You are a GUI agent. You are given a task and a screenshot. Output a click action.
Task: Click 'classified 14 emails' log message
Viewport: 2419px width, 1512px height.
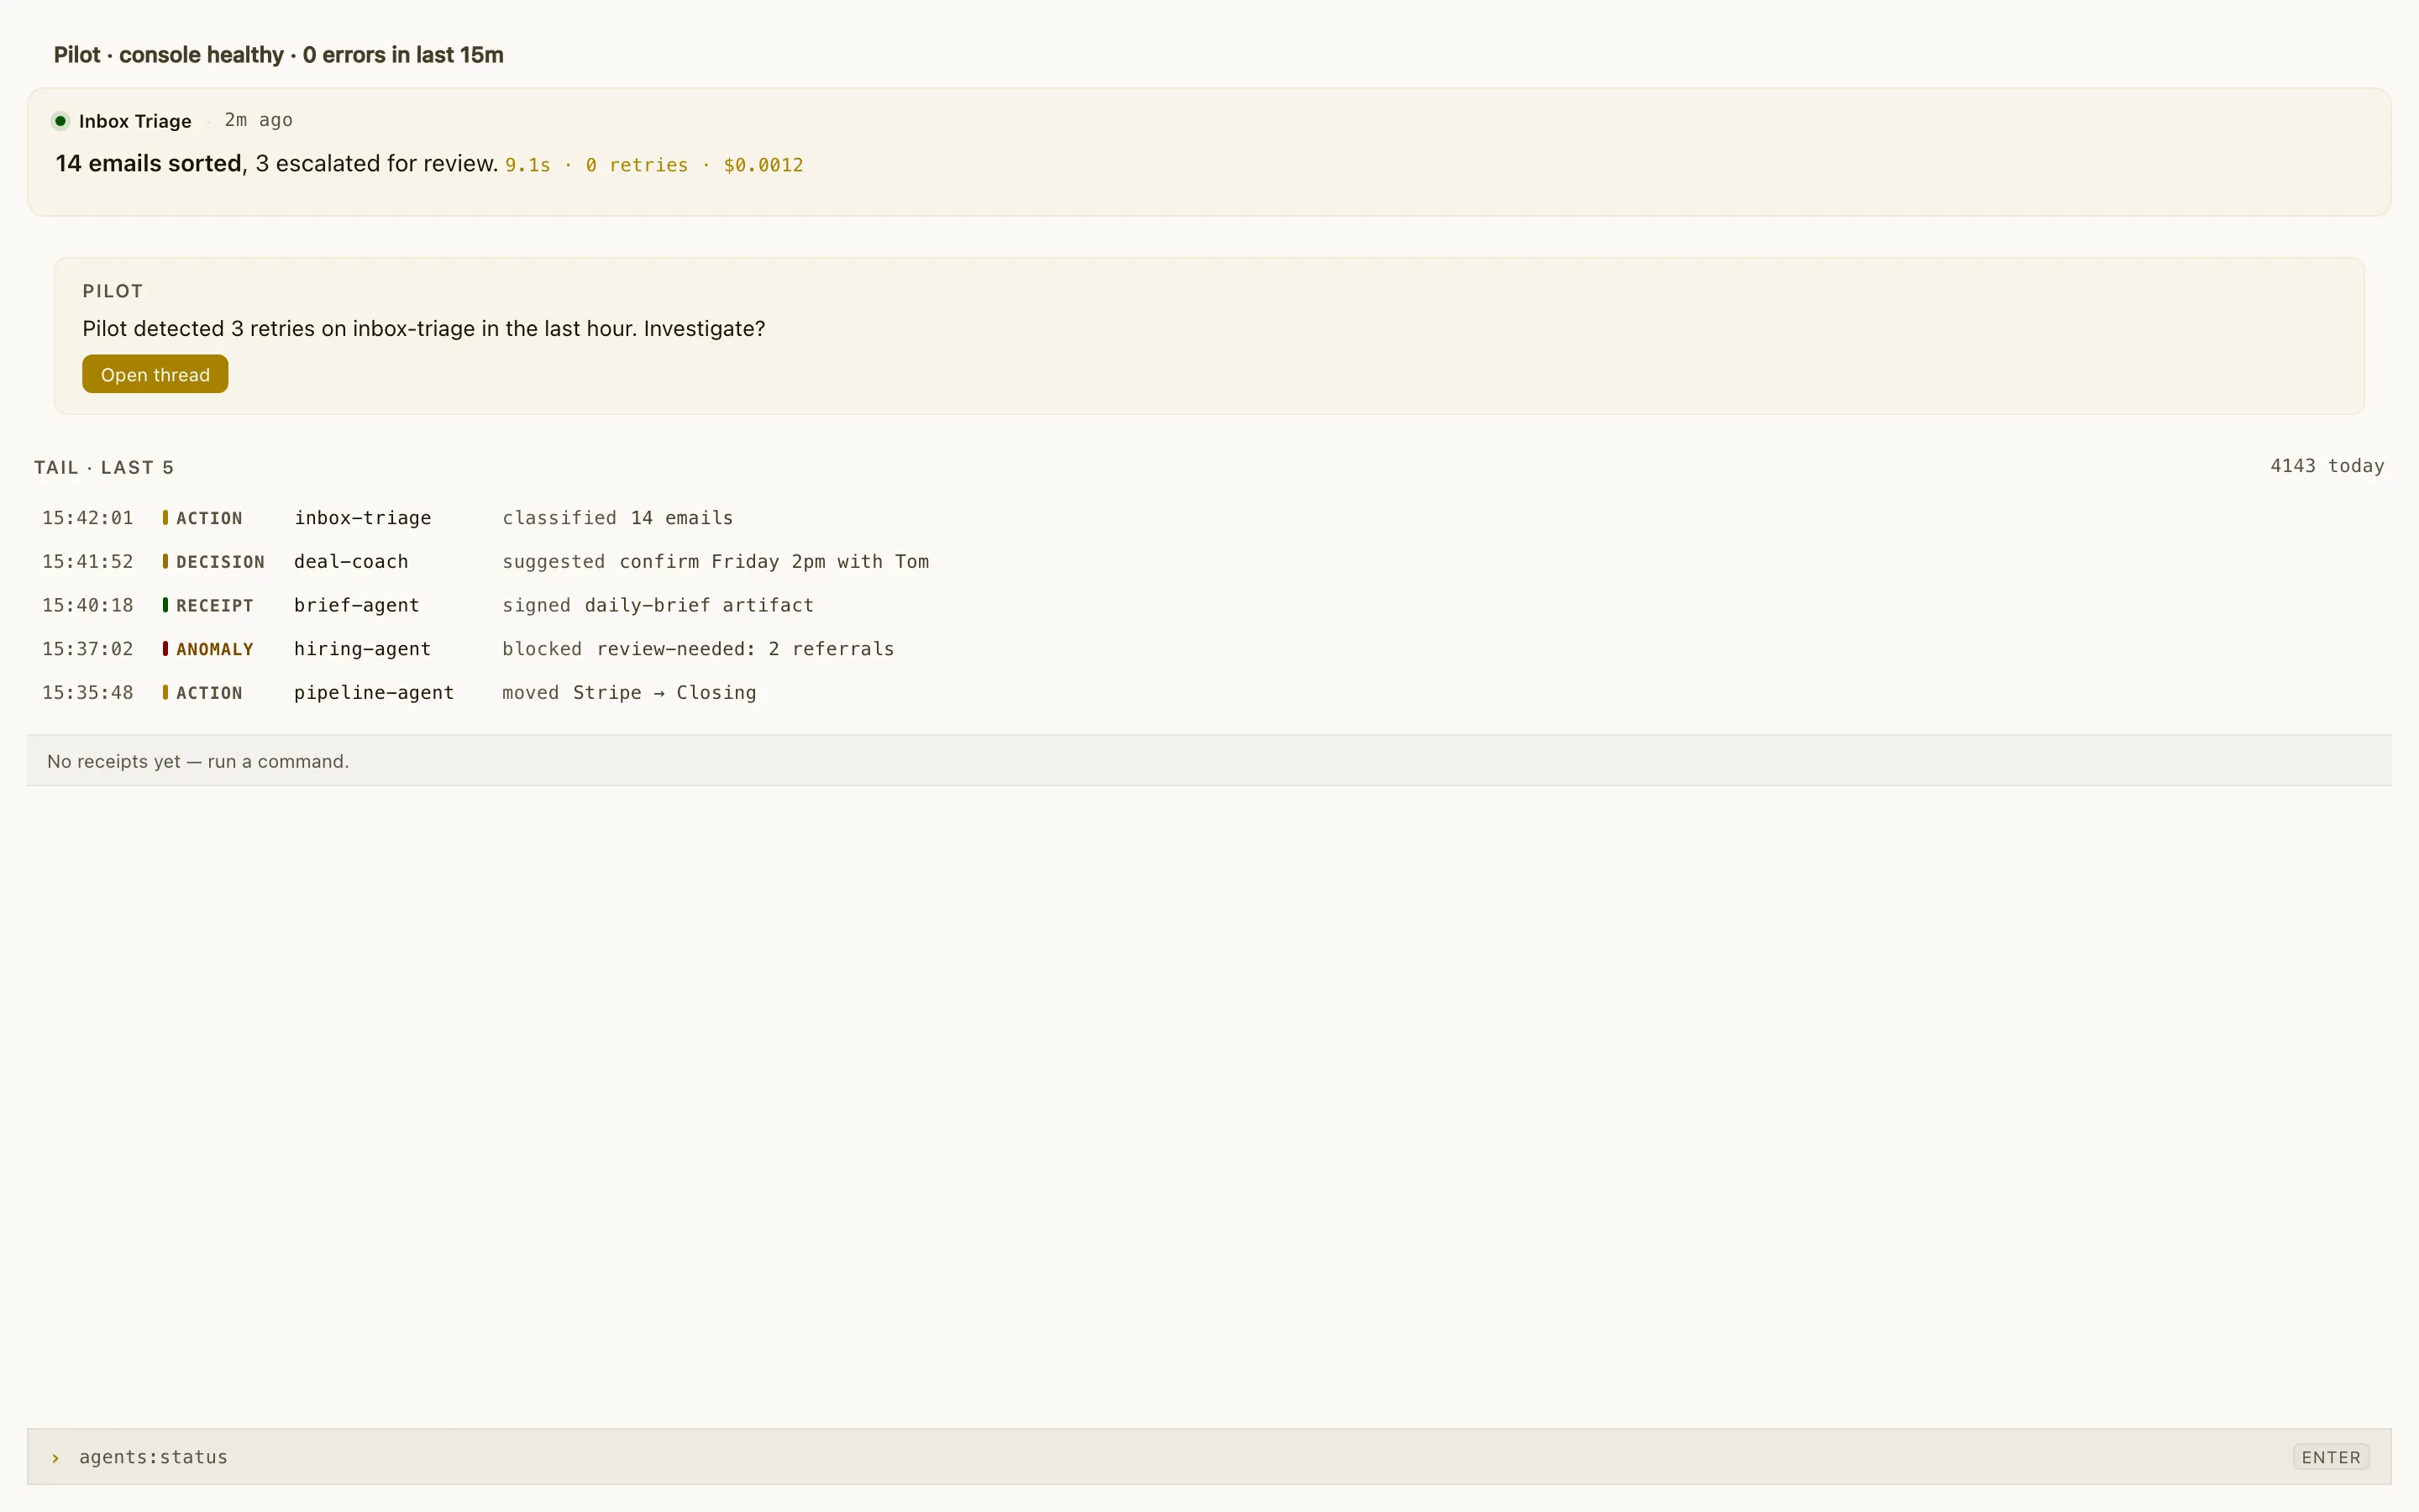[x=617, y=518]
